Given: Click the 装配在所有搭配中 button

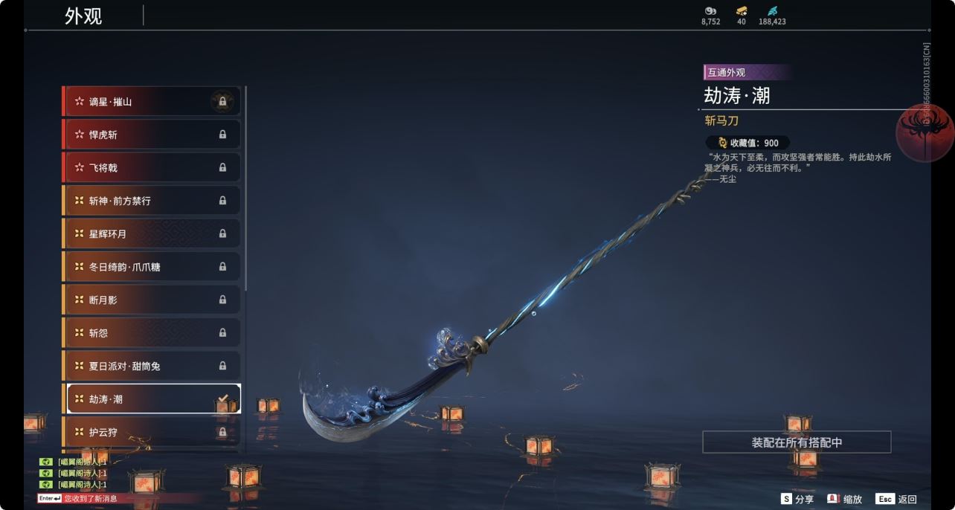Looking at the screenshot, I should click(x=797, y=442).
